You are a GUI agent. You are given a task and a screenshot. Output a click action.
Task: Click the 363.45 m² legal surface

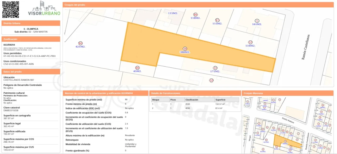pos(9,126)
